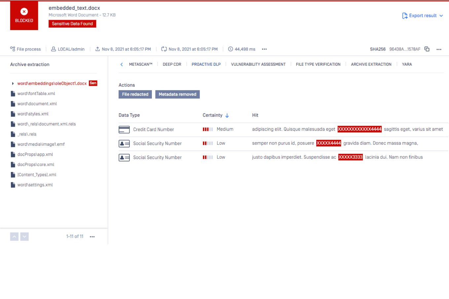Click the ellipsis after the 44,498 ms duration

coord(264,49)
